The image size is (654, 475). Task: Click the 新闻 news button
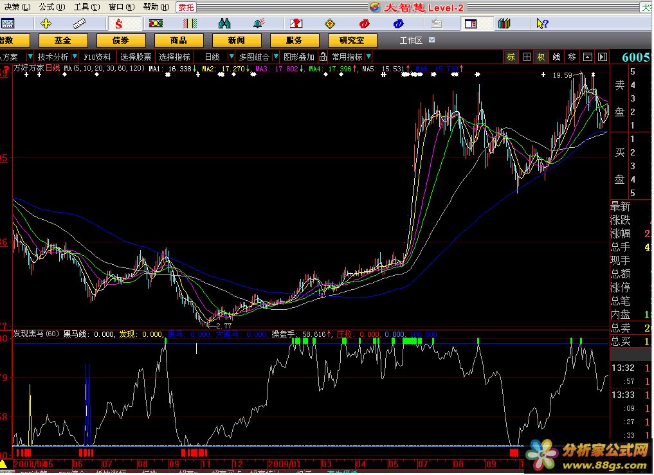click(x=237, y=40)
